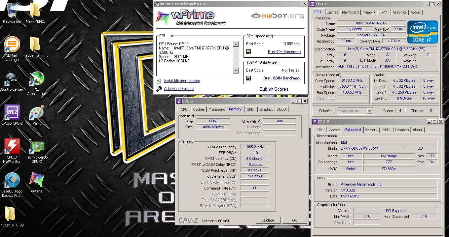The height and width of the screenshot is (237, 449).
Task: Open EaseUS Todo Backup shortcut
Action: 12,185
